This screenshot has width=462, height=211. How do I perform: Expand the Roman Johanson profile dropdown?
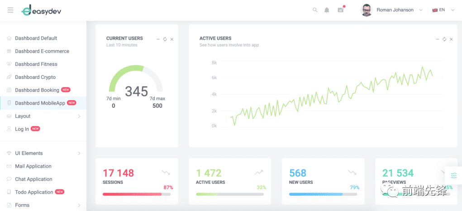(x=421, y=10)
